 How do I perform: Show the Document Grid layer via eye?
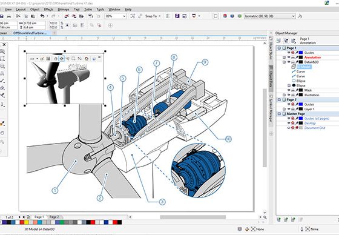289,128
